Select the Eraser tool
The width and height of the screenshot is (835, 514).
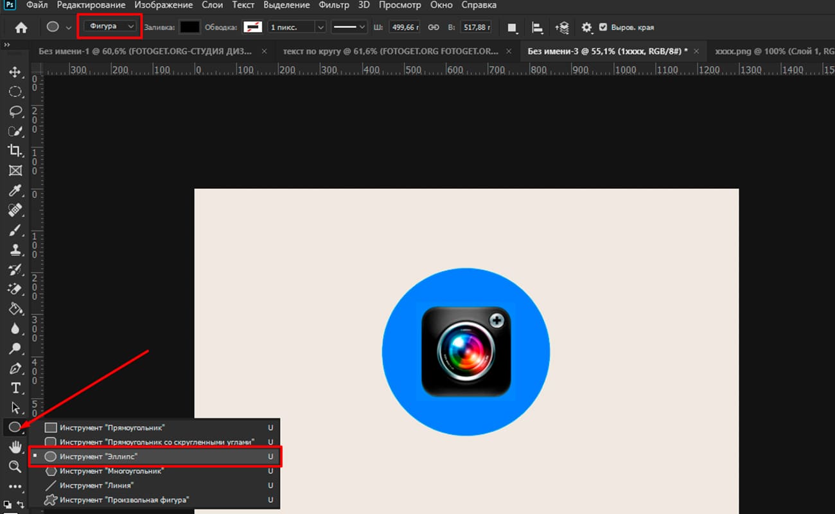(x=15, y=289)
